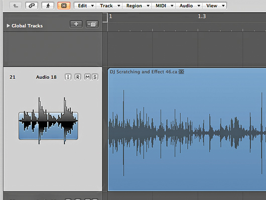Select the DJ Scratching and Effect 46 region
Screen dimensions: 266x200
(x=187, y=130)
